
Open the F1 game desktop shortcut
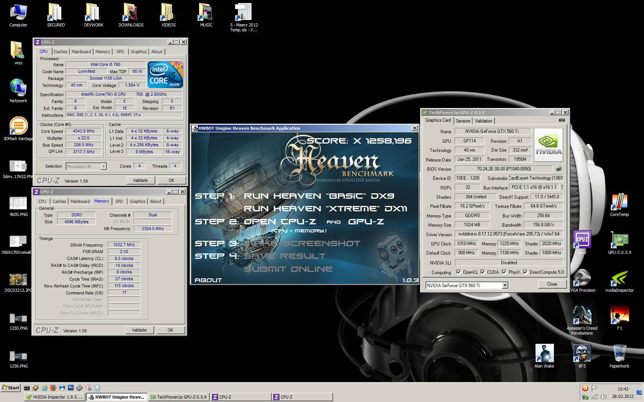click(x=619, y=318)
